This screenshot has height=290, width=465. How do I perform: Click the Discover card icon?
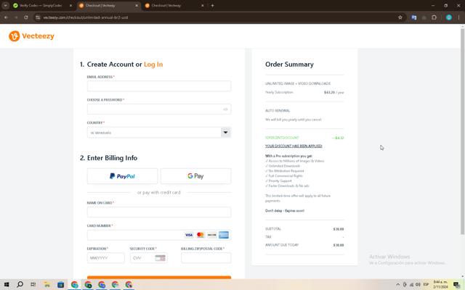[211, 235]
